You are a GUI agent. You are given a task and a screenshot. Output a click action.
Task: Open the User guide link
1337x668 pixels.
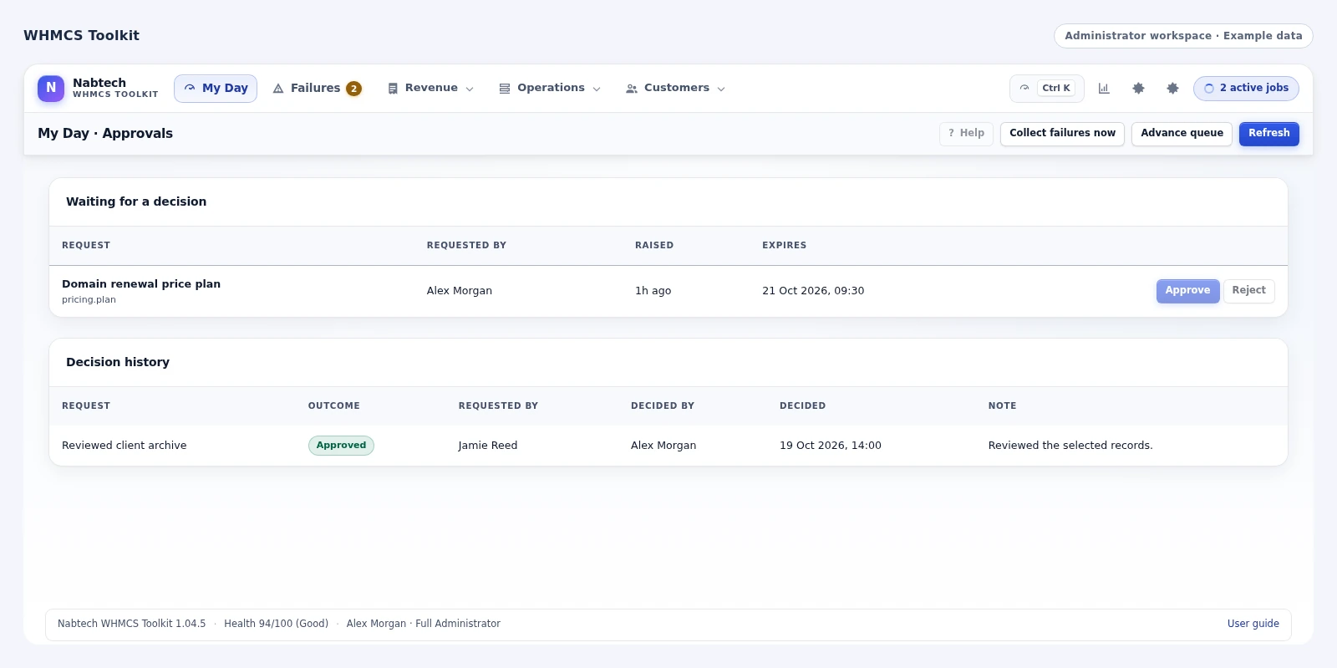(x=1253, y=624)
